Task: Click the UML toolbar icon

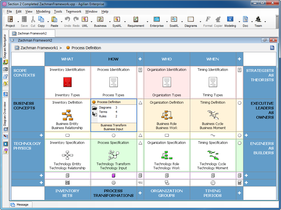Action: [84, 20]
